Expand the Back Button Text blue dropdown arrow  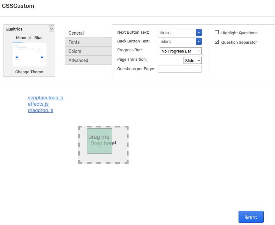[199, 41]
